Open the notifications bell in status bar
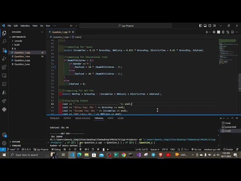 (x=237, y=149)
